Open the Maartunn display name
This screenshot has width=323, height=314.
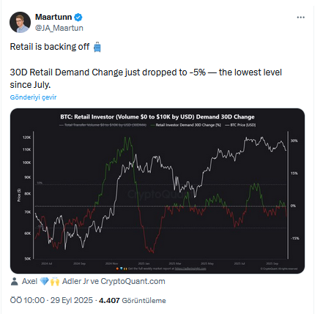[53, 17]
